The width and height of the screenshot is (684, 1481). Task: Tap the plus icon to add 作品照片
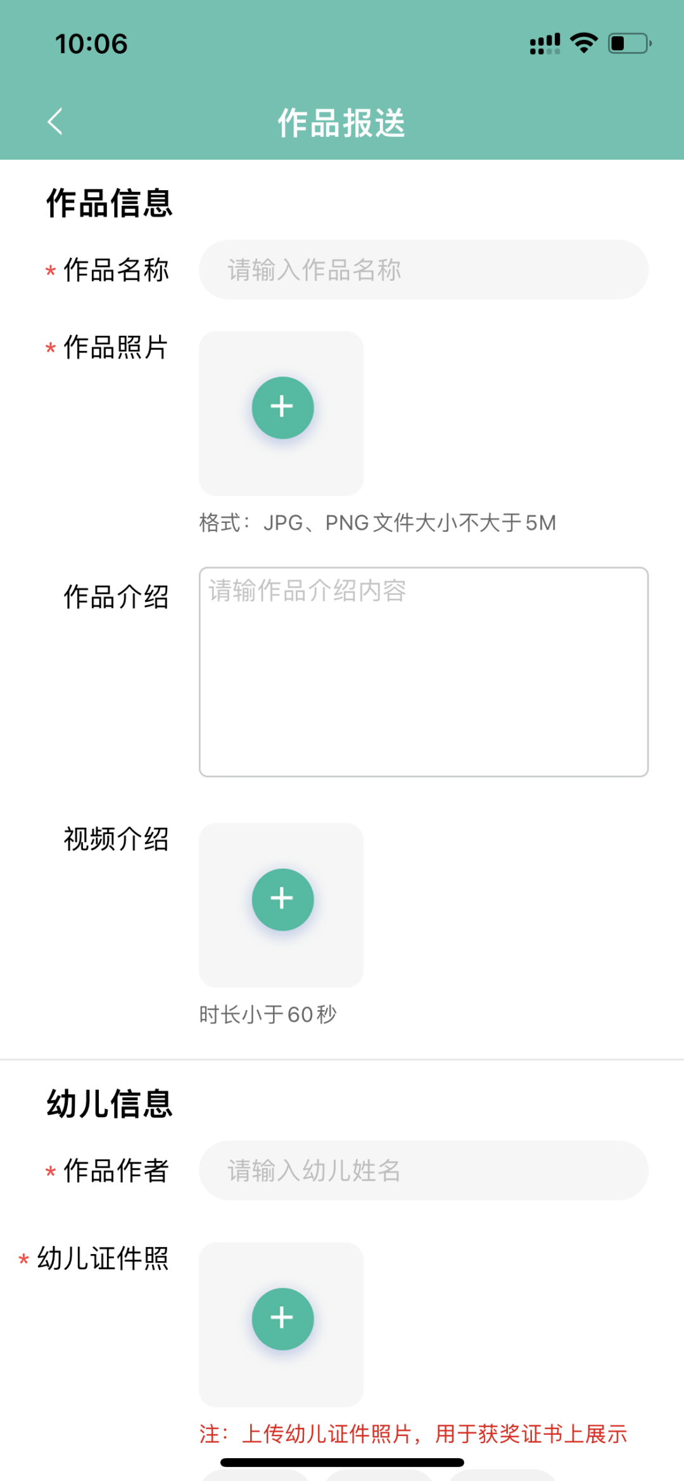click(x=282, y=407)
